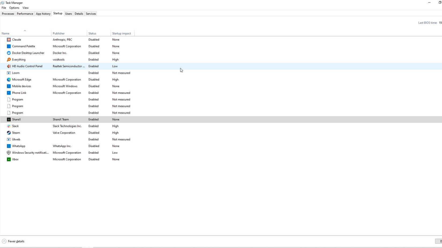This screenshot has width=442, height=248.
Task: Collapse view with Fewer details chevron
Action: [x=4, y=241]
